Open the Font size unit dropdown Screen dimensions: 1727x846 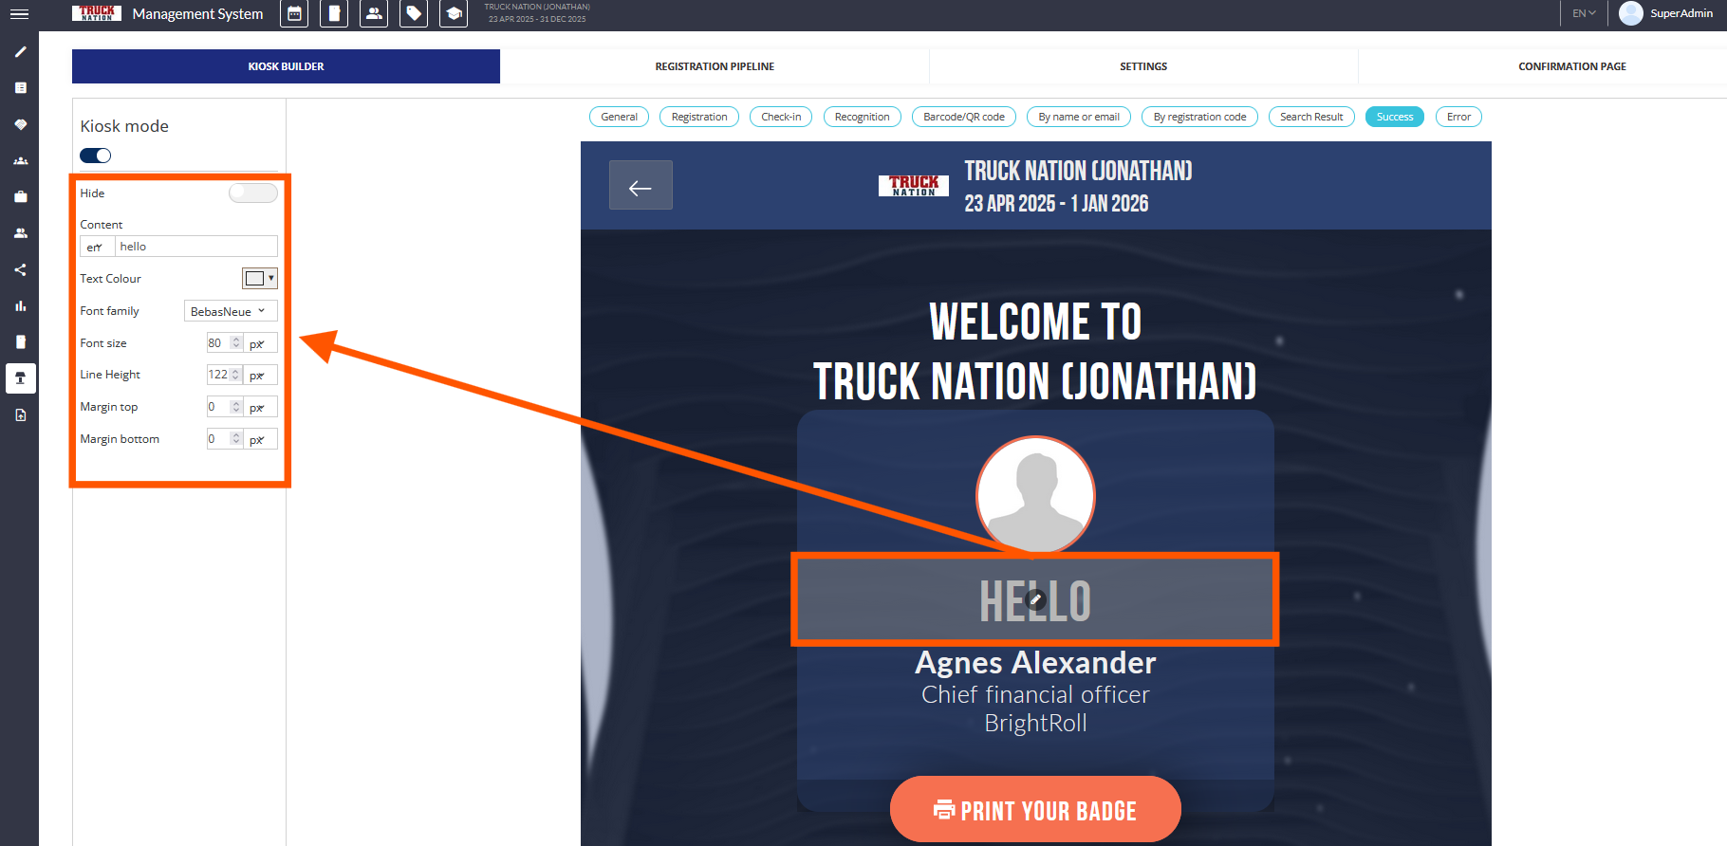260,343
